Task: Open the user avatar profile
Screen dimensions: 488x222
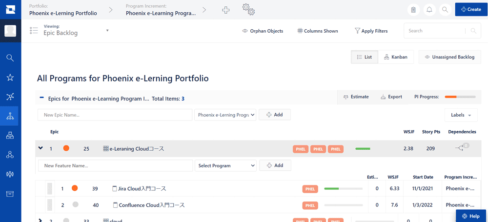Action: pyautogui.click(x=10, y=31)
